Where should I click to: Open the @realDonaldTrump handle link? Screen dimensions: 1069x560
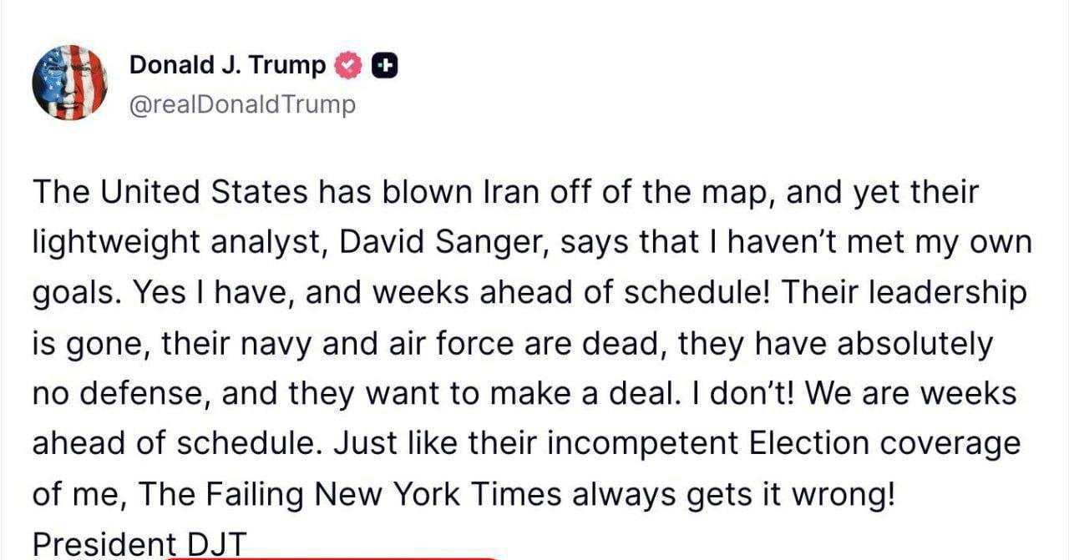pyautogui.click(x=242, y=104)
